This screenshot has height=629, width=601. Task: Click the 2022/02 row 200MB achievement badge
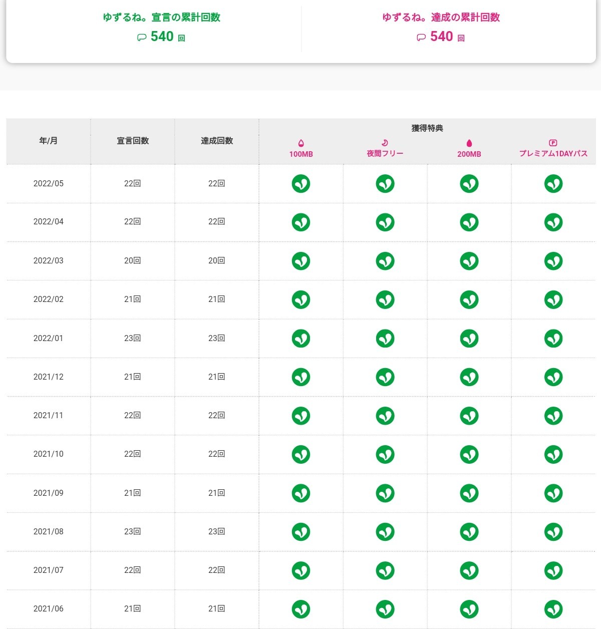click(x=469, y=299)
